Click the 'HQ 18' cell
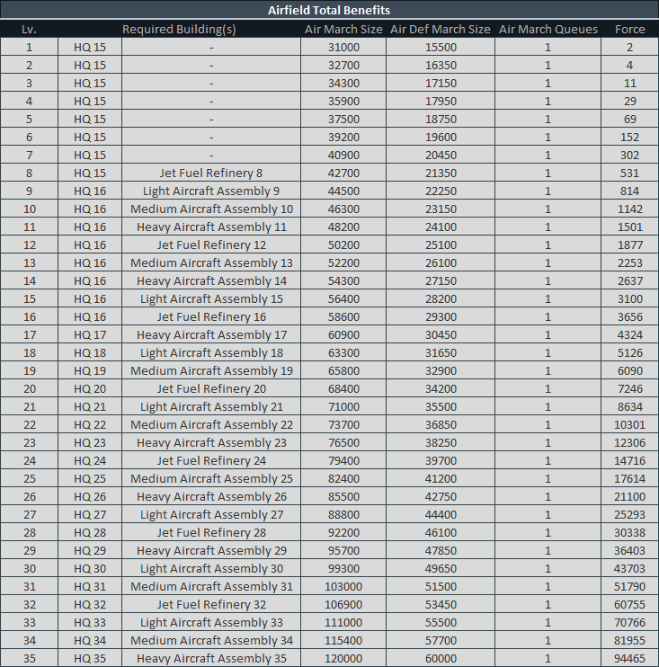This screenshot has width=659, height=667. click(x=90, y=352)
